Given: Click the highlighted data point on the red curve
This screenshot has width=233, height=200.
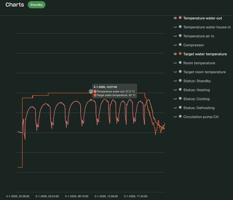Looking at the screenshot, I should click(x=91, y=100).
